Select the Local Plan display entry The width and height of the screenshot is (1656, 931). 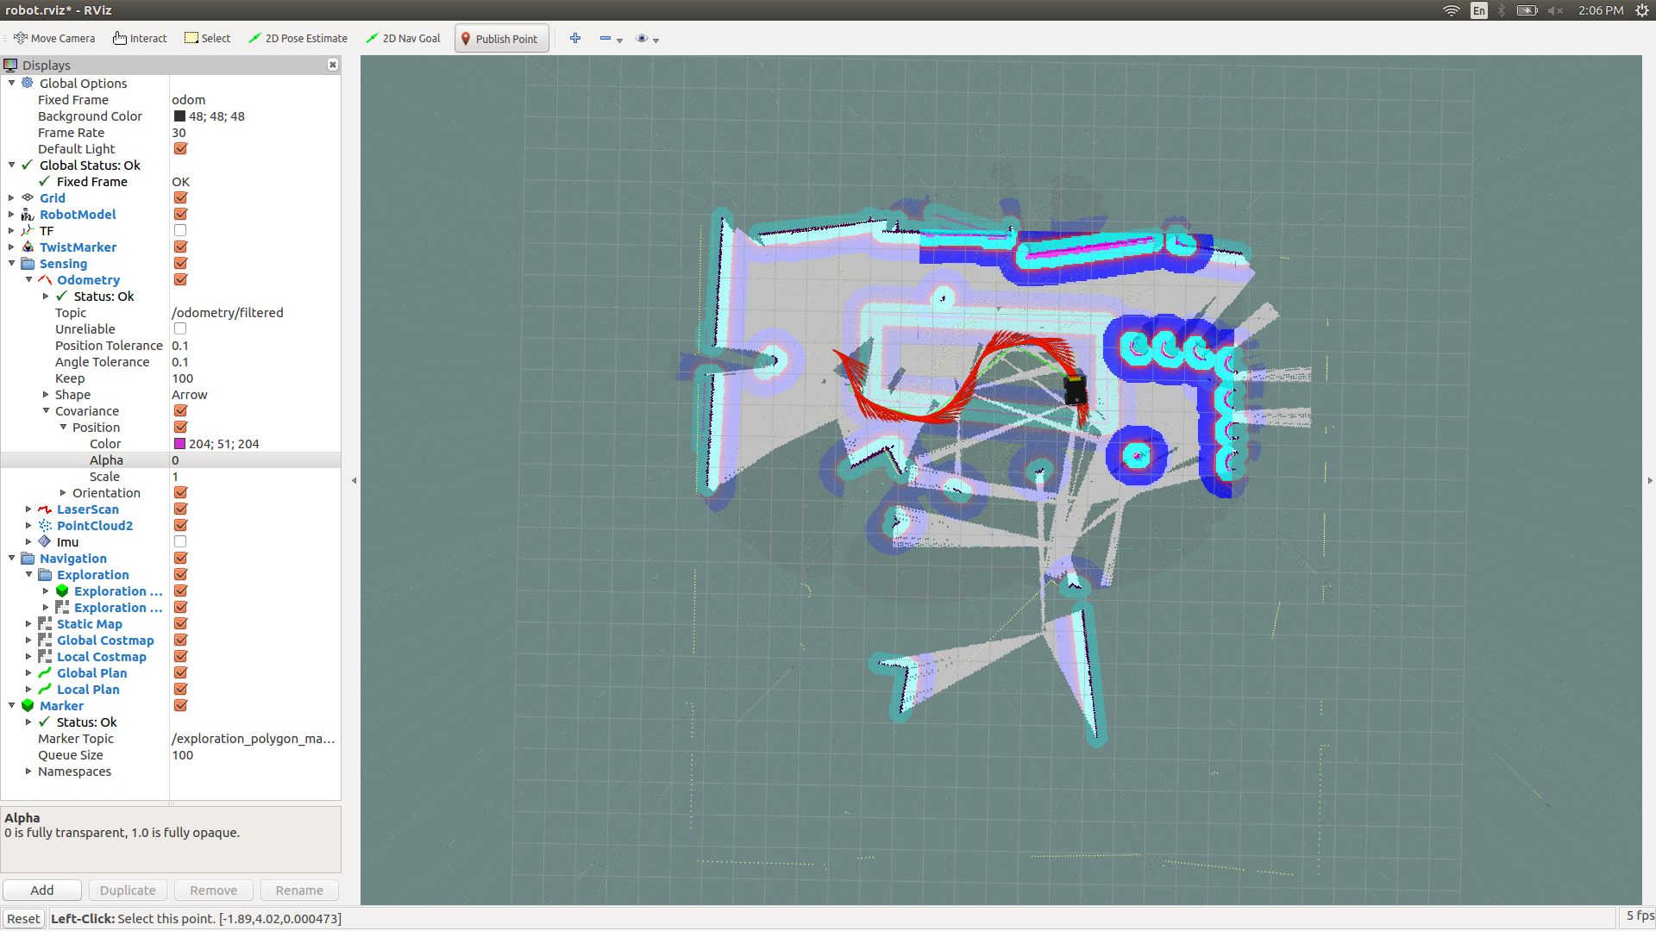(x=88, y=690)
